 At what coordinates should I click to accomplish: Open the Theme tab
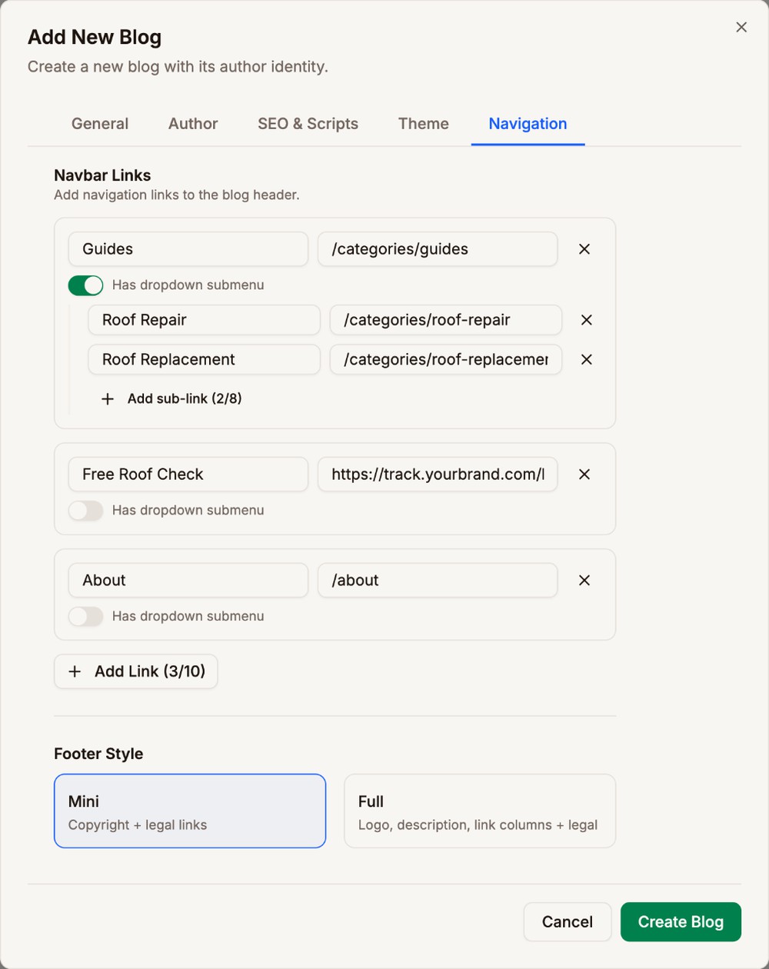424,124
